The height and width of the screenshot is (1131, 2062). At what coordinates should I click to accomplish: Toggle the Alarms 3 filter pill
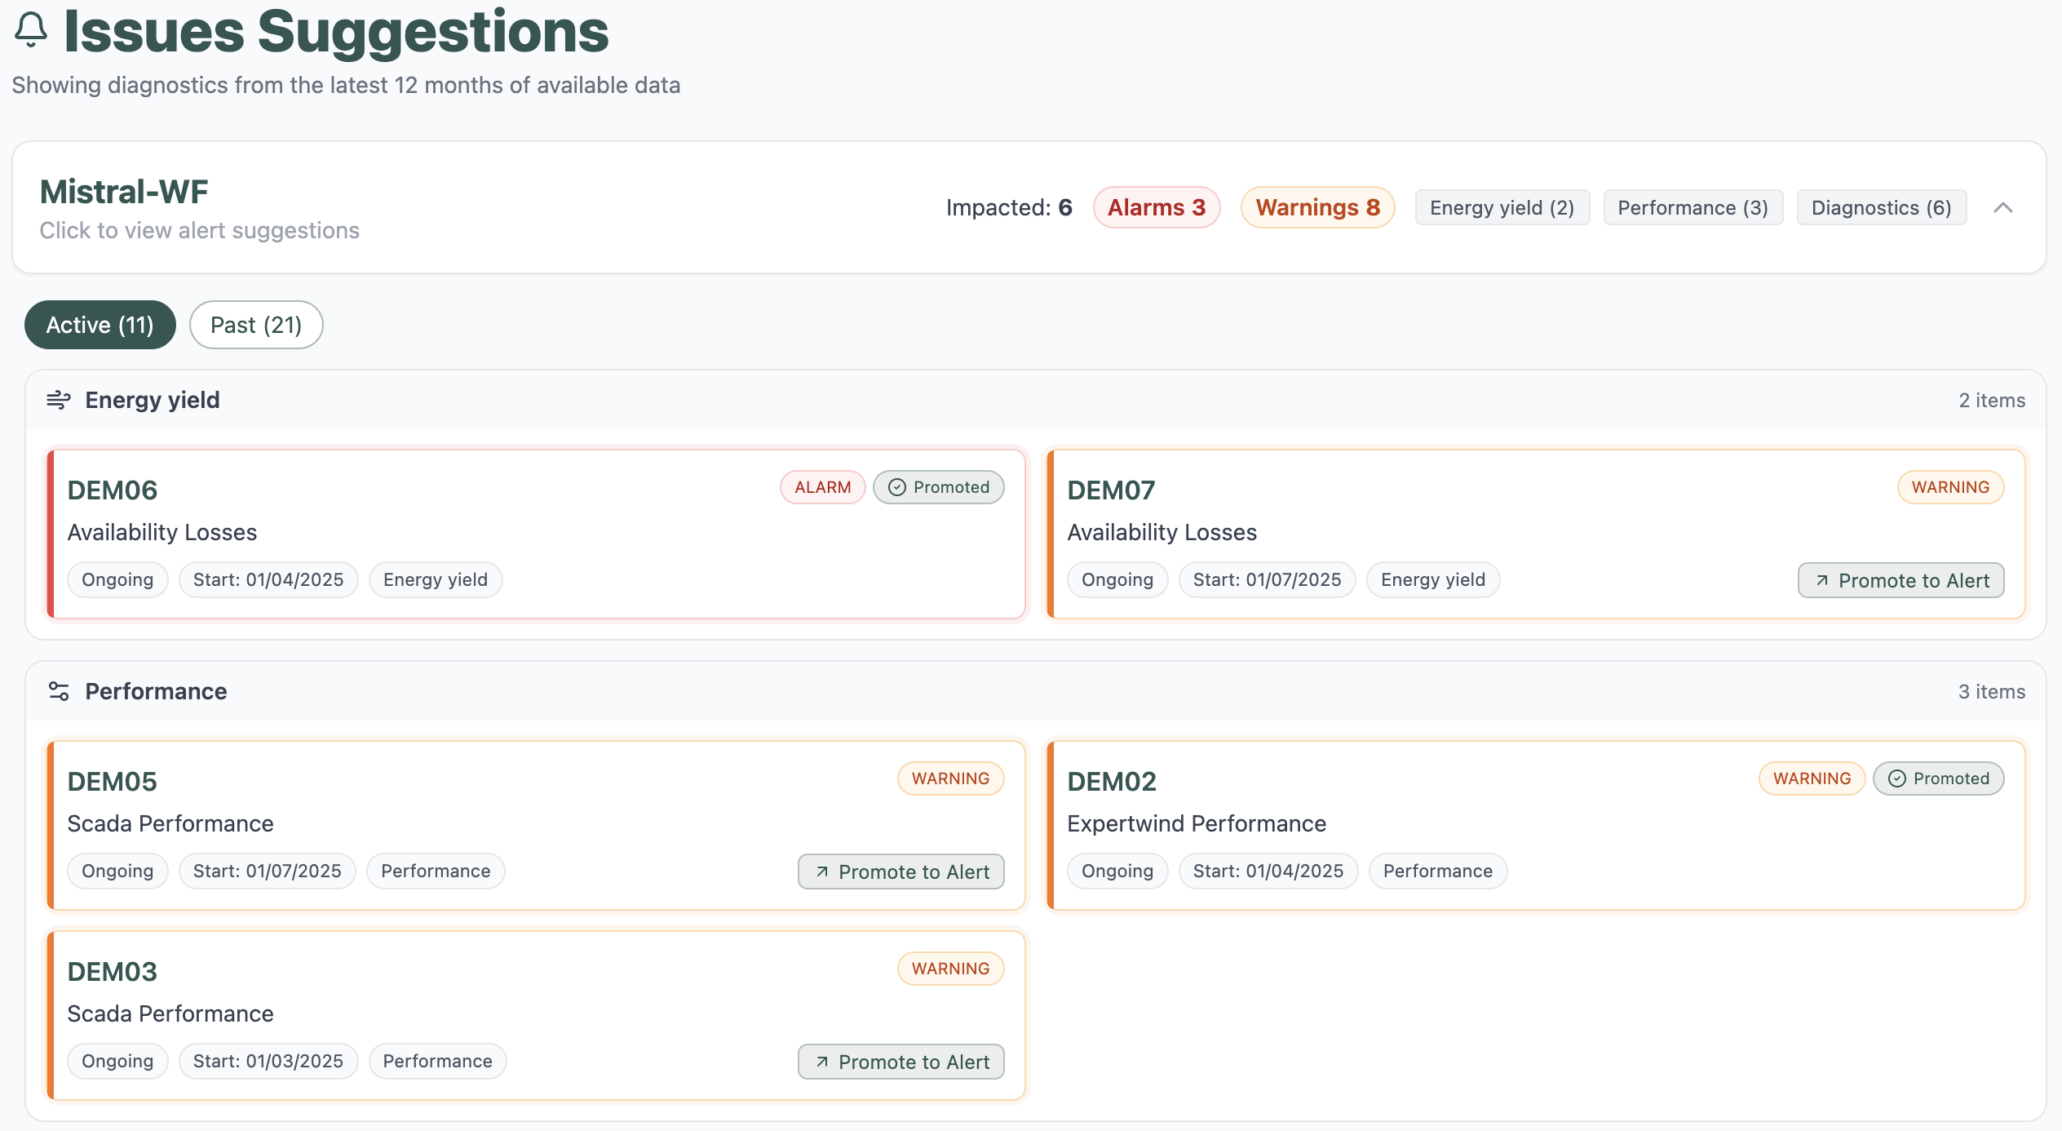pyautogui.click(x=1156, y=207)
